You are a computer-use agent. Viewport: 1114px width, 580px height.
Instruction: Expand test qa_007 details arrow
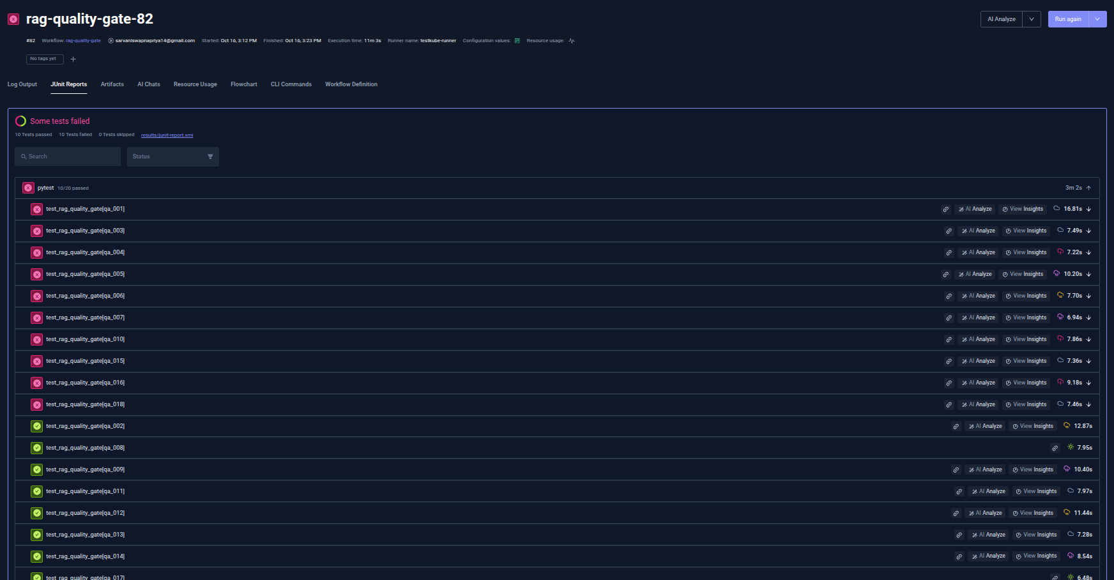click(1088, 317)
